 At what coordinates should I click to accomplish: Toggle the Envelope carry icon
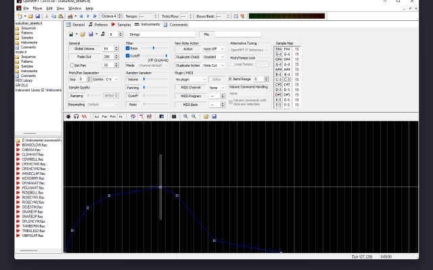(150, 117)
